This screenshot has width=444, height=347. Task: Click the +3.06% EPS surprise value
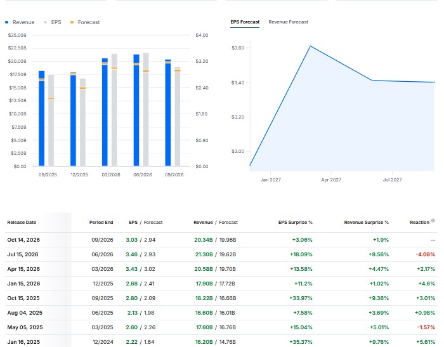click(x=302, y=240)
